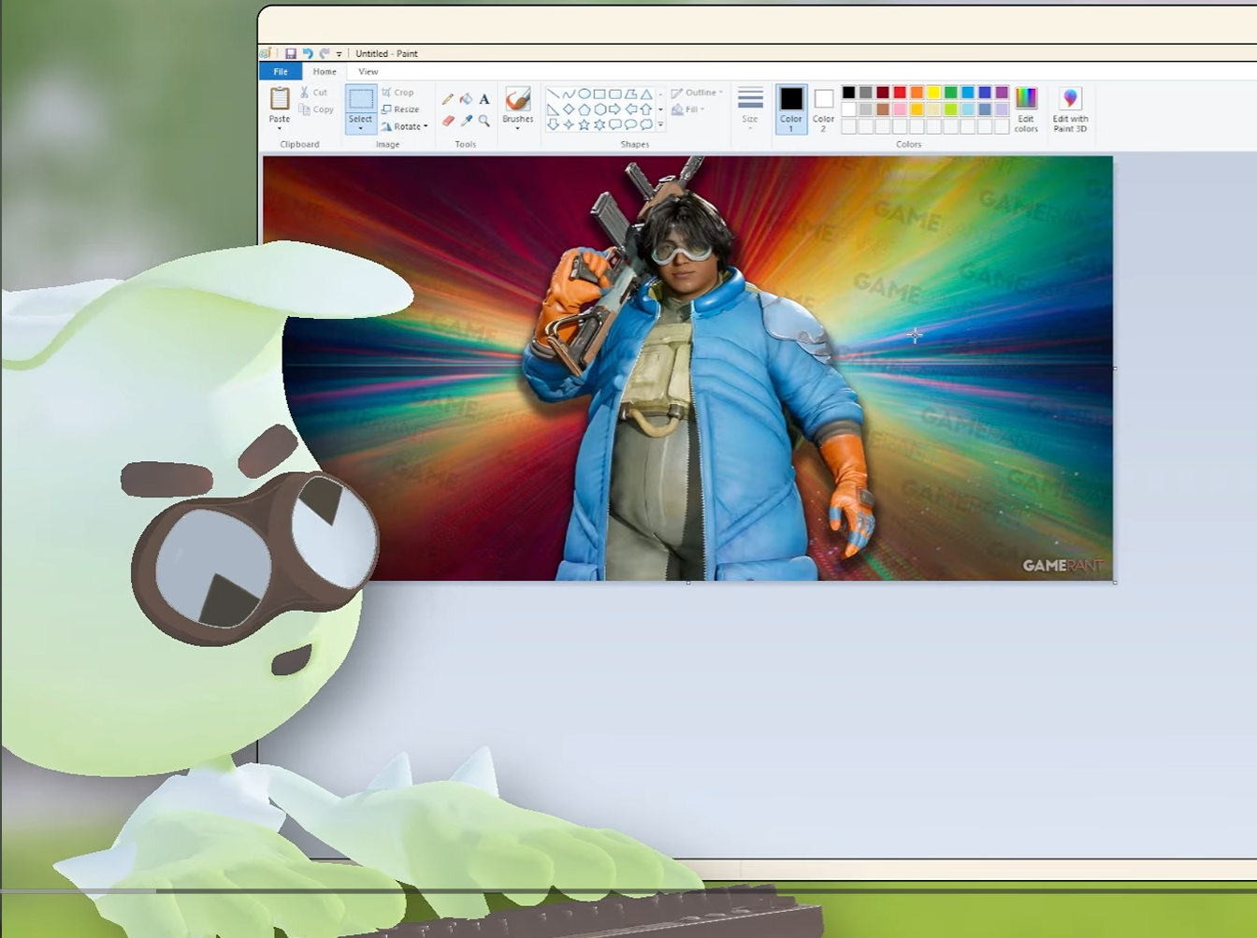This screenshot has height=938, width=1257.
Task: Open the shape Fill dropdown
Action: click(688, 109)
